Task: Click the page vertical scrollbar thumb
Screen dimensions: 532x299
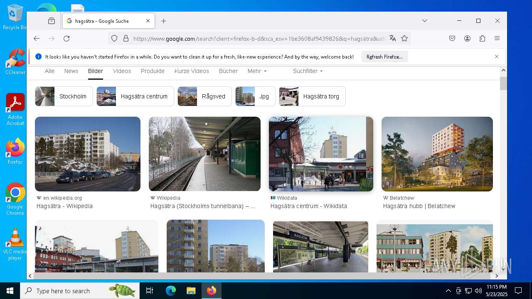Action: click(503, 83)
